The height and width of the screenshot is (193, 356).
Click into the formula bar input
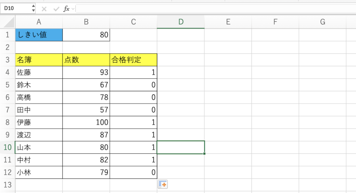[216, 9]
